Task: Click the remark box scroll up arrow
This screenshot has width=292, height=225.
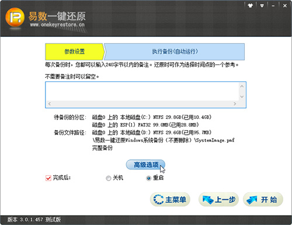Action: tap(242, 86)
